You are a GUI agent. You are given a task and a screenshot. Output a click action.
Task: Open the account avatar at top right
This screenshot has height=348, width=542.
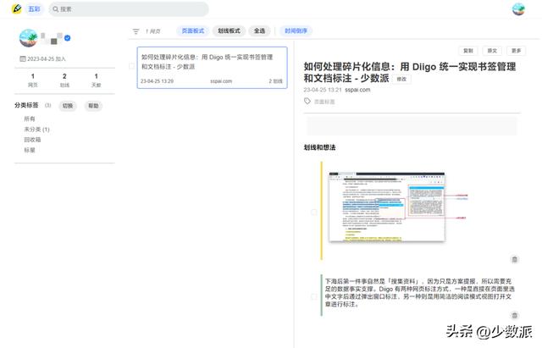click(518, 9)
